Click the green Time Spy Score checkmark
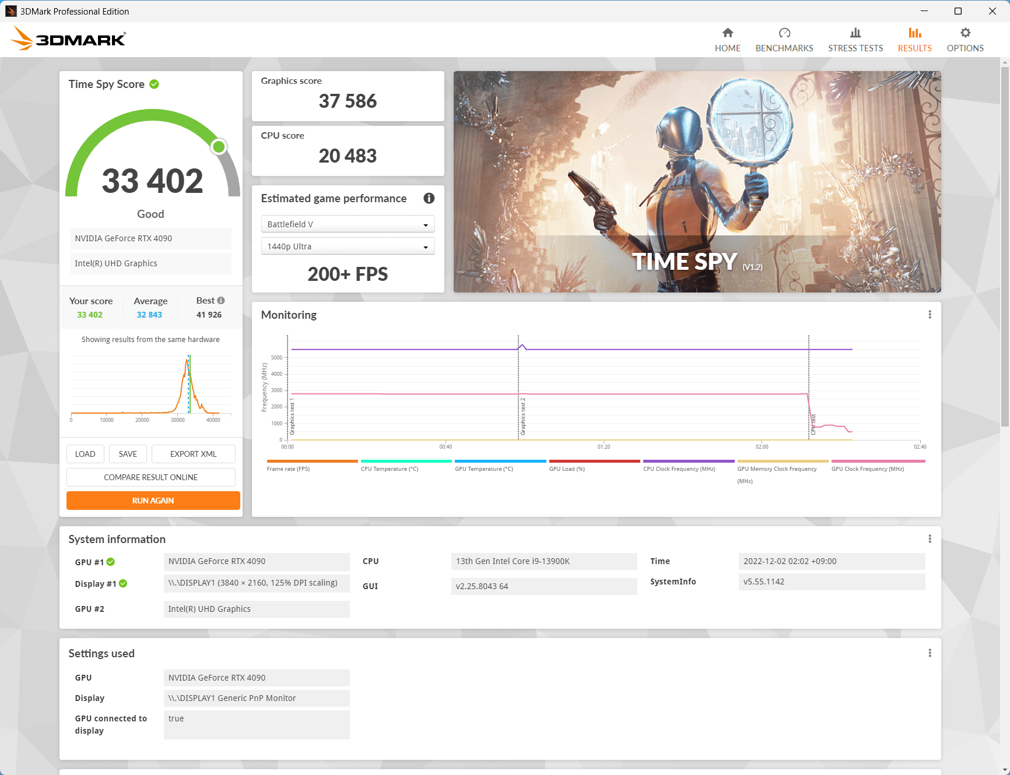Viewport: 1010px width, 775px height. (x=154, y=84)
